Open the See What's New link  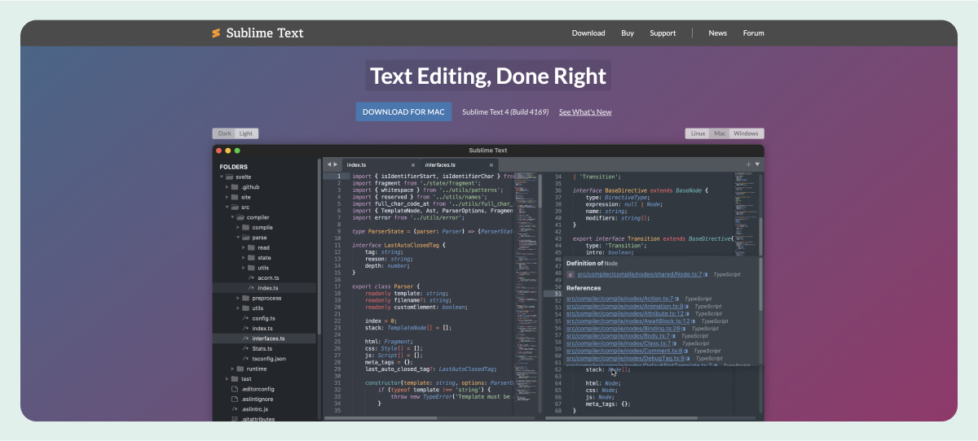click(x=585, y=112)
